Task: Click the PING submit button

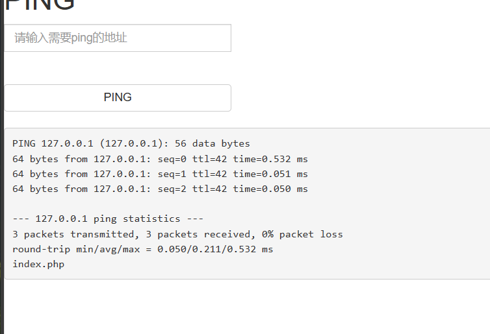Action: (118, 98)
